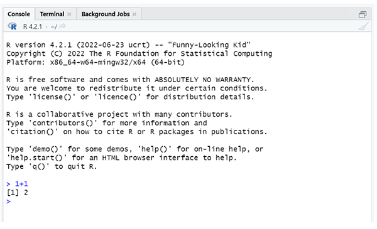The width and height of the screenshot is (377, 229).
Task: Click the 'citation()' text in console
Action: 33,132
